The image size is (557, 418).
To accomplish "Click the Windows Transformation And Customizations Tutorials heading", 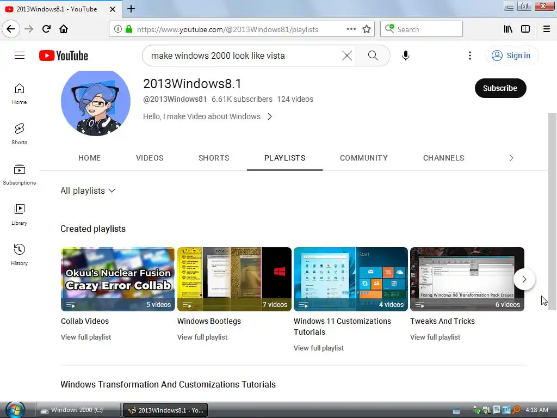I will tap(168, 384).
